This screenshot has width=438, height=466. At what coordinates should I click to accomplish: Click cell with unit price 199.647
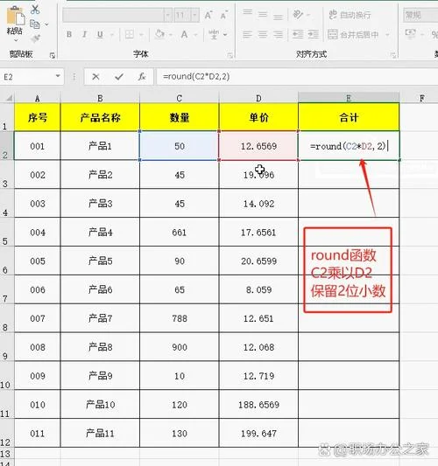(x=258, y=434)
